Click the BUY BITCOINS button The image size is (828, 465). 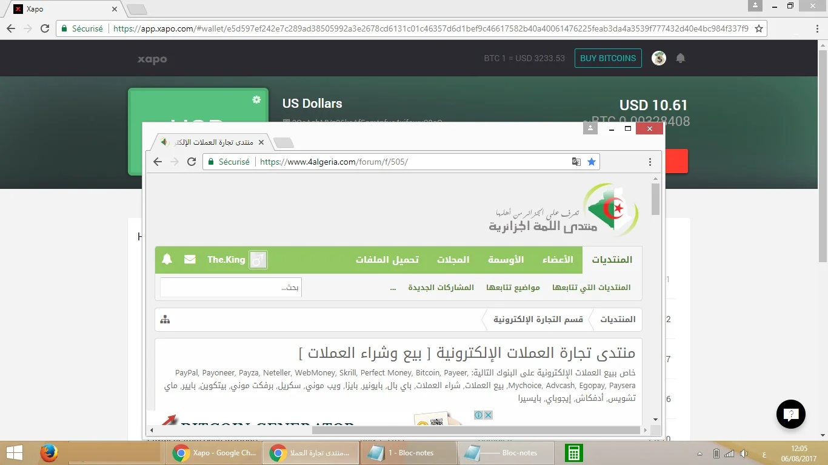click(x=608, y=58)
